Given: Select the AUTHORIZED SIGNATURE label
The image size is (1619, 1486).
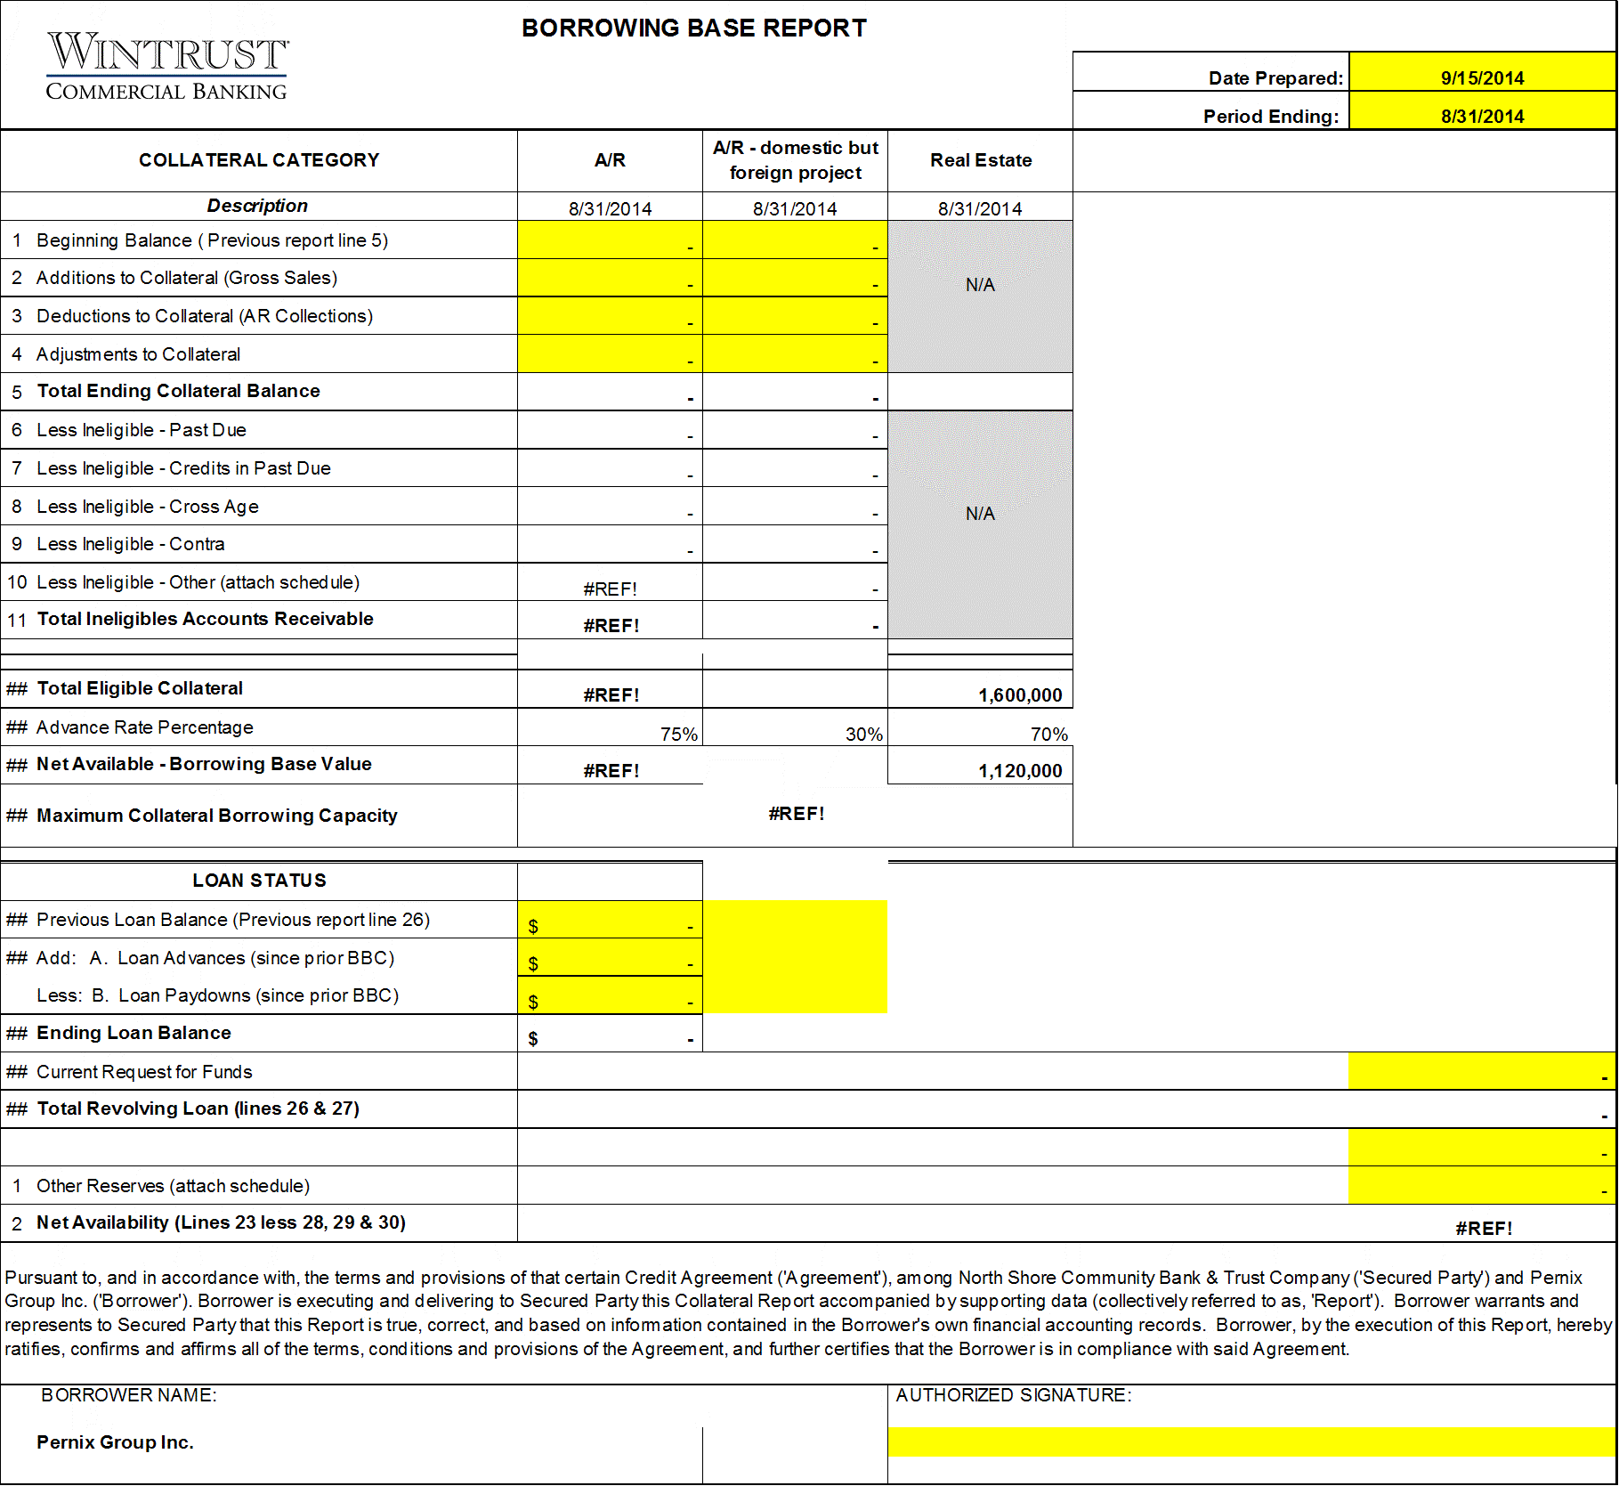Looking at the screenshot, I should coord(1014,1395).
